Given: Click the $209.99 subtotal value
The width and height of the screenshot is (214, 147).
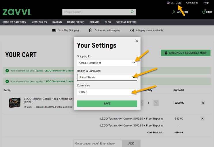Looking at the screenshot, I should pyautogui.click(x=179, y=103).
